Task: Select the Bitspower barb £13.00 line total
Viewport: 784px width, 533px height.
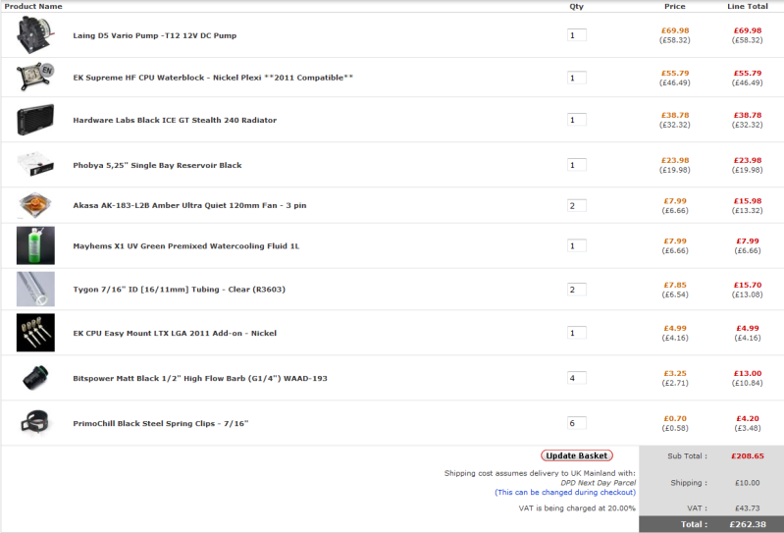Action: coord(748,374)
